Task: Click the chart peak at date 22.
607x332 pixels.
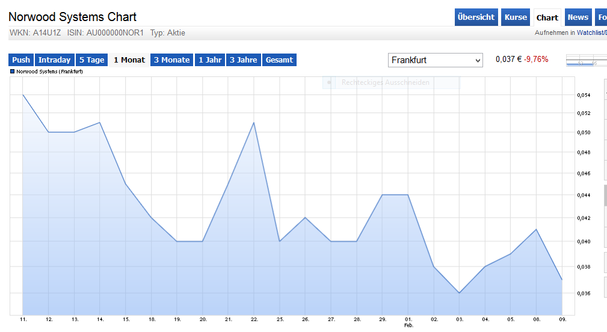Action: point(254,123)
